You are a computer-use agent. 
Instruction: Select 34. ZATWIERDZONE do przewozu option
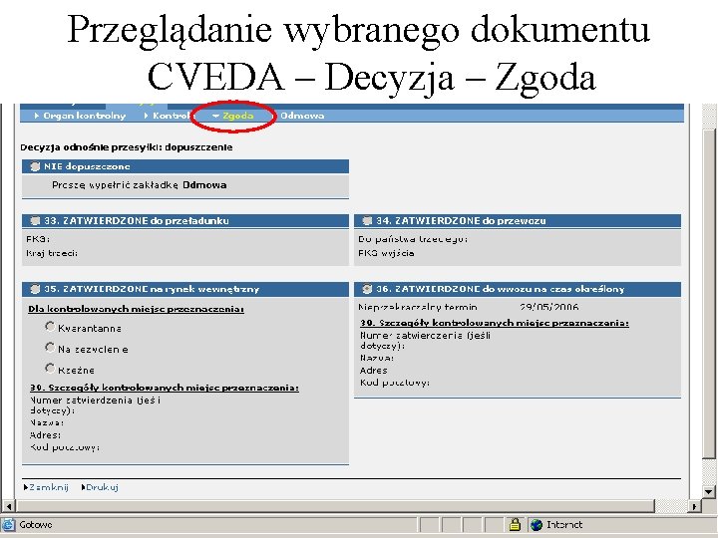click(x=367, y=221)
